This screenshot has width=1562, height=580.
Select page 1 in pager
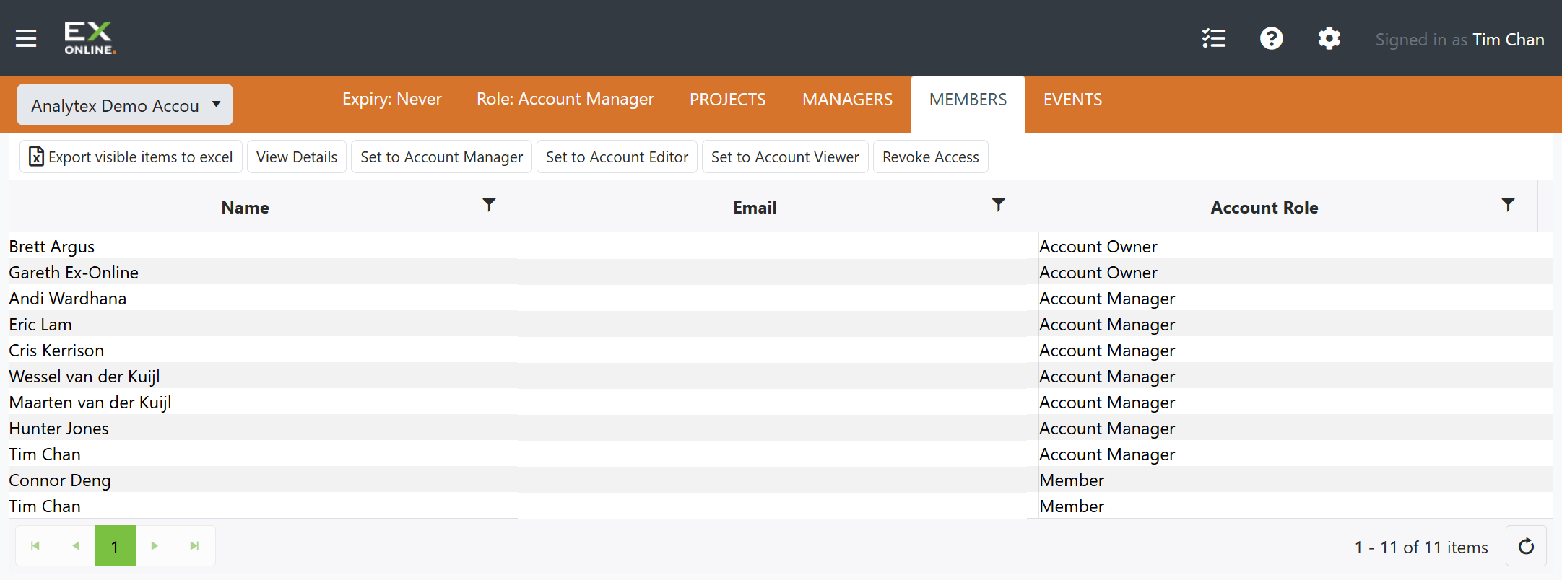pos(115,546)
